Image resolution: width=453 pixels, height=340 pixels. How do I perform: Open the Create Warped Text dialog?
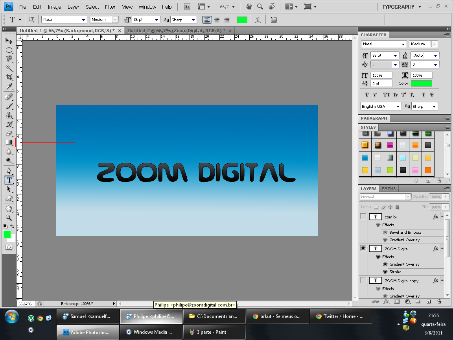click(258, 20)
